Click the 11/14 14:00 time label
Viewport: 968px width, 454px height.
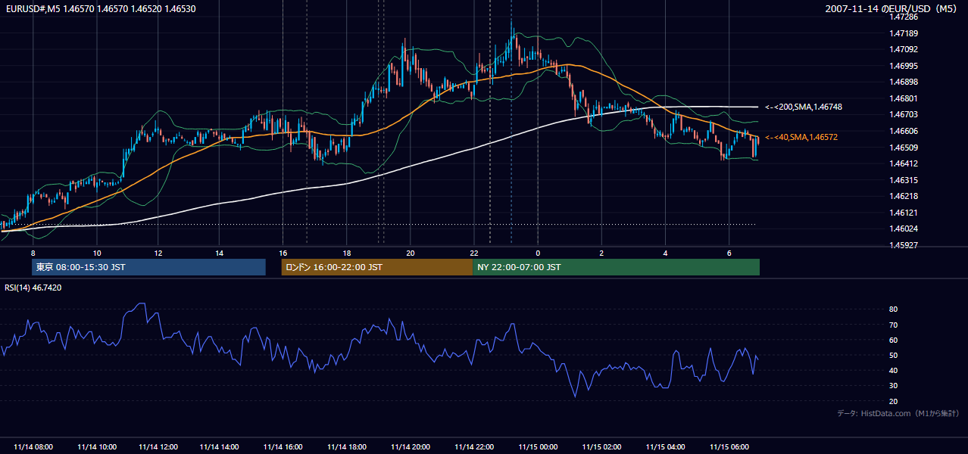click(220, 447)
